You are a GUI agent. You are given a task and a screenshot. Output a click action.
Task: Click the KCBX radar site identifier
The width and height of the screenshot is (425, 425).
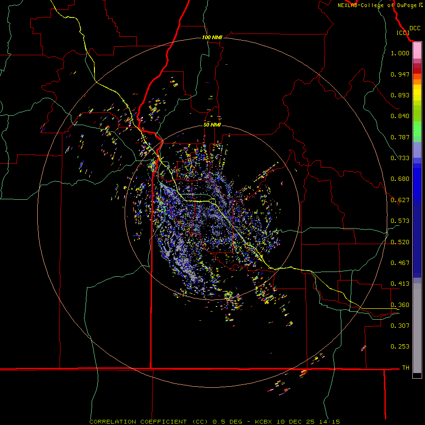pos(263,422)
